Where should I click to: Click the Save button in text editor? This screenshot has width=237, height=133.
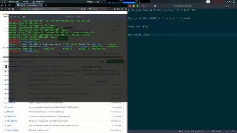(227, 6)
